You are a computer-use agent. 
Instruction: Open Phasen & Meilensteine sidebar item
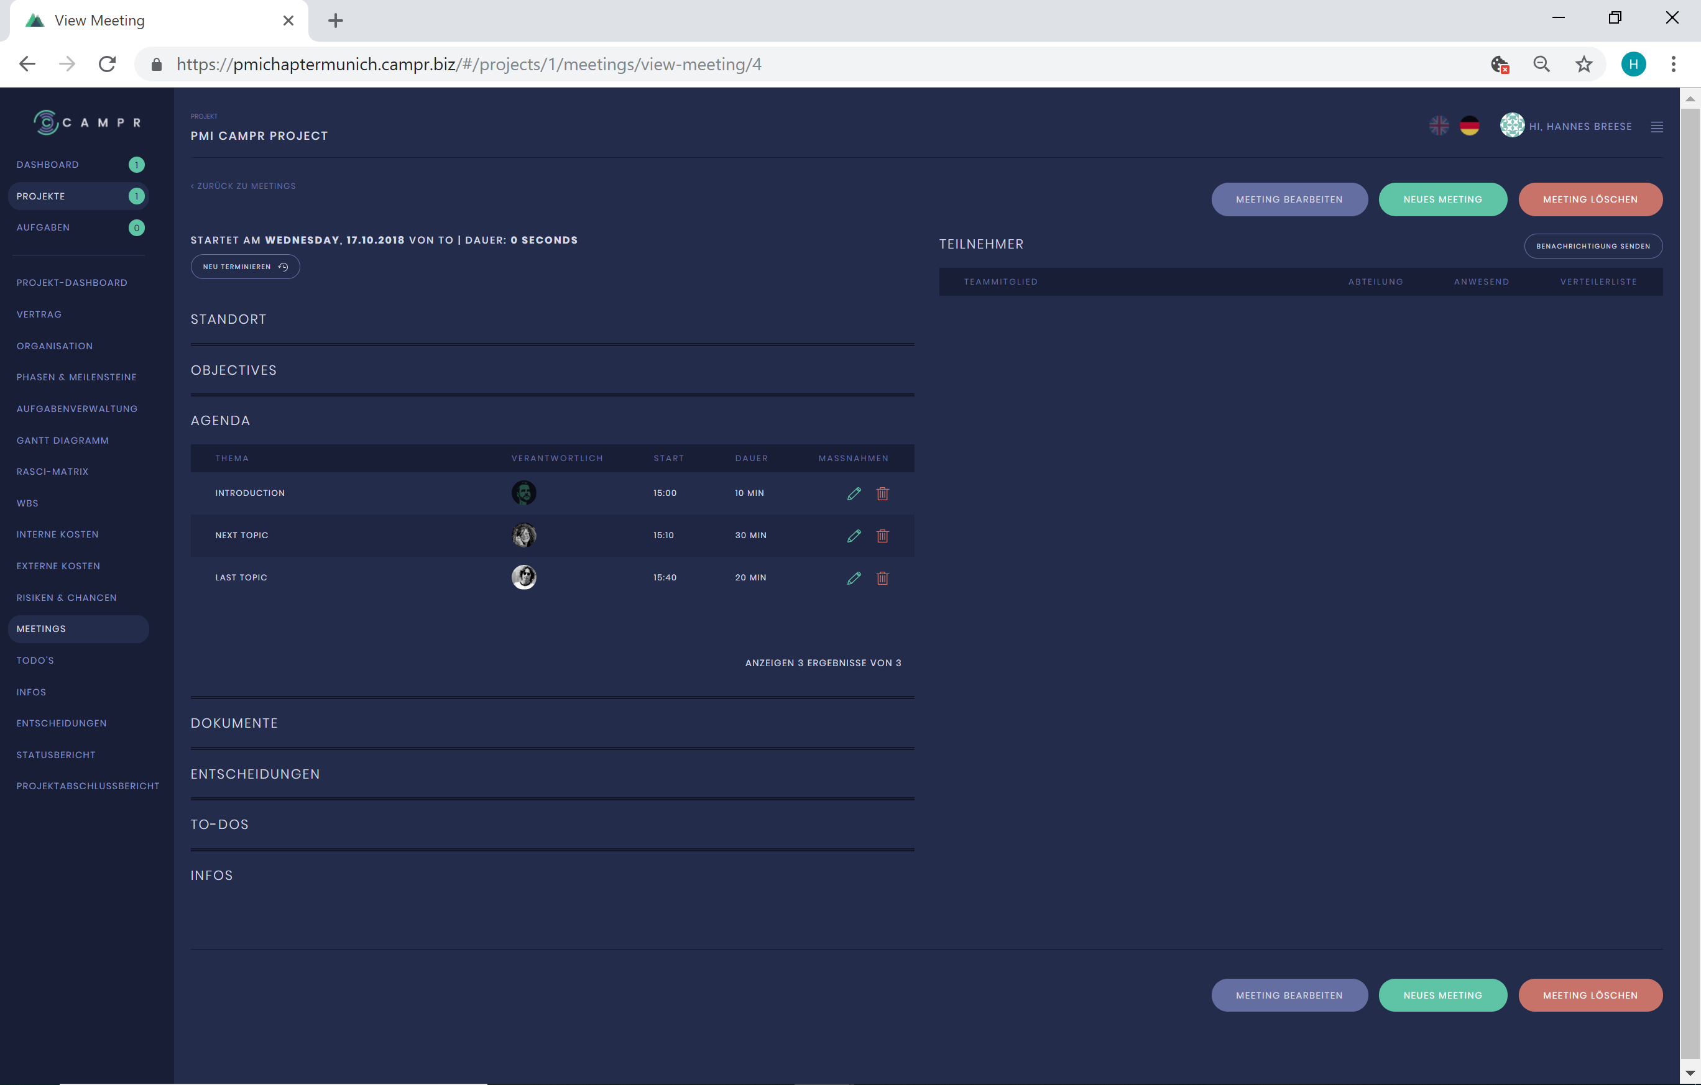(x=76, y=377)
